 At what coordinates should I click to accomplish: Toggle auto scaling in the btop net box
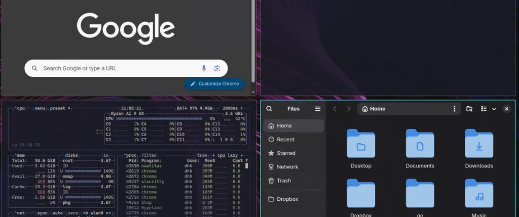pos(58,213)
